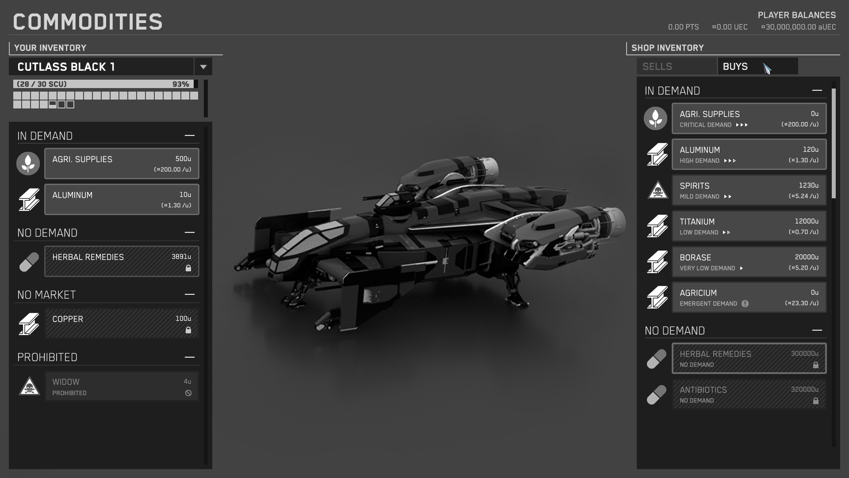Collapse the PROHIBITED section

coord(190,357)
